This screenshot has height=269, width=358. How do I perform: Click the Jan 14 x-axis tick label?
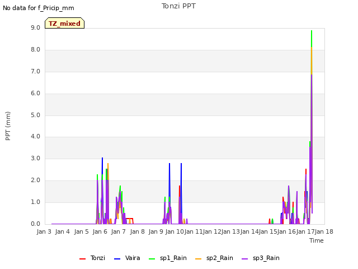click(249, 231)
